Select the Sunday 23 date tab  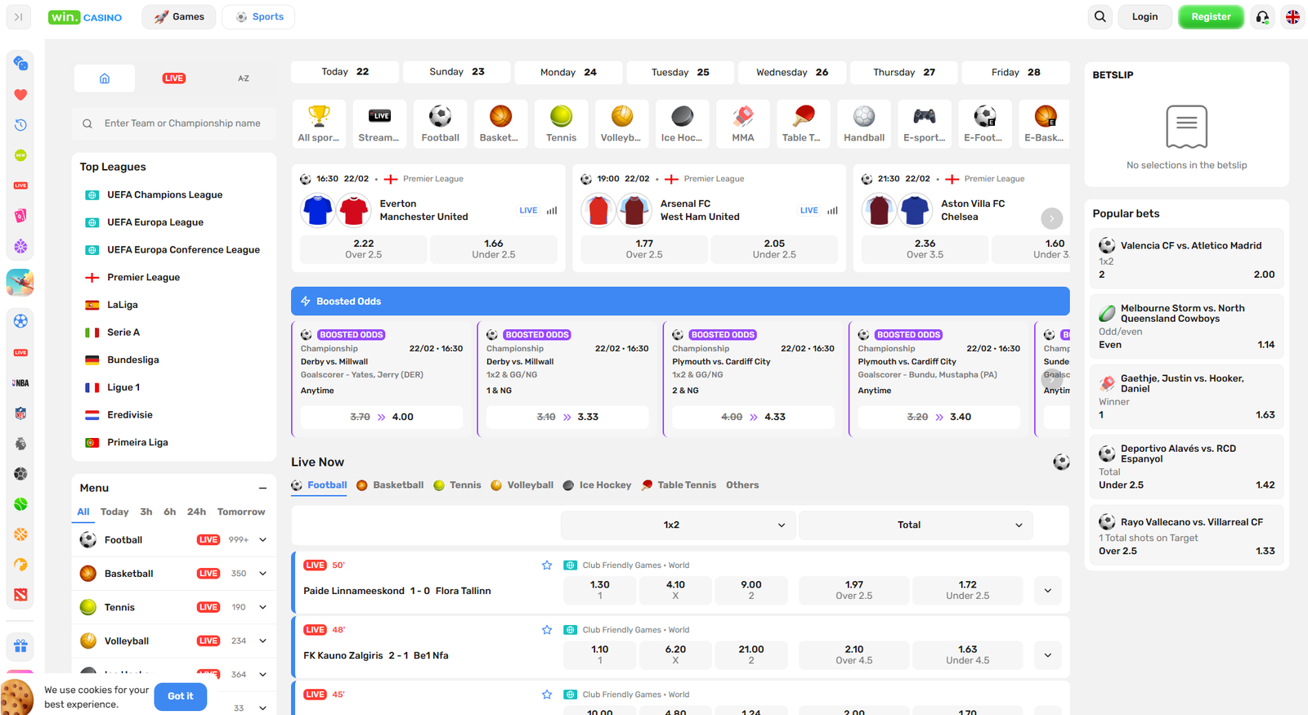[x=456, y=72]
